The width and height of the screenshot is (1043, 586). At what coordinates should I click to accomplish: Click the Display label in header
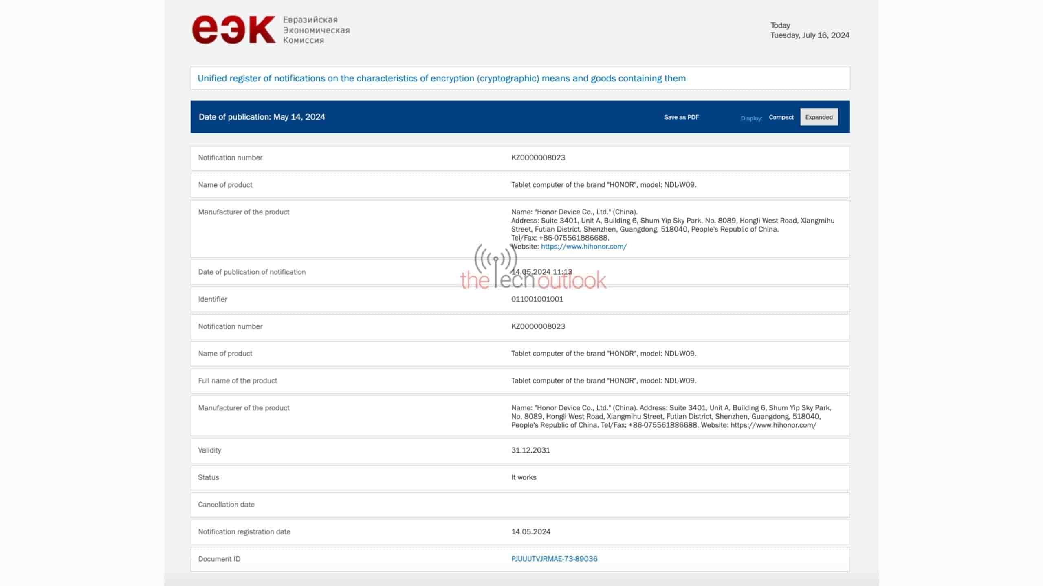click(x=751, y=118)
